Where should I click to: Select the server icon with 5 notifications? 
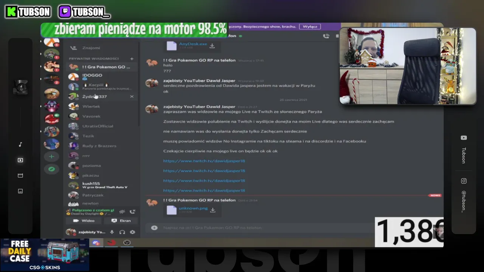tap(51, 42)
